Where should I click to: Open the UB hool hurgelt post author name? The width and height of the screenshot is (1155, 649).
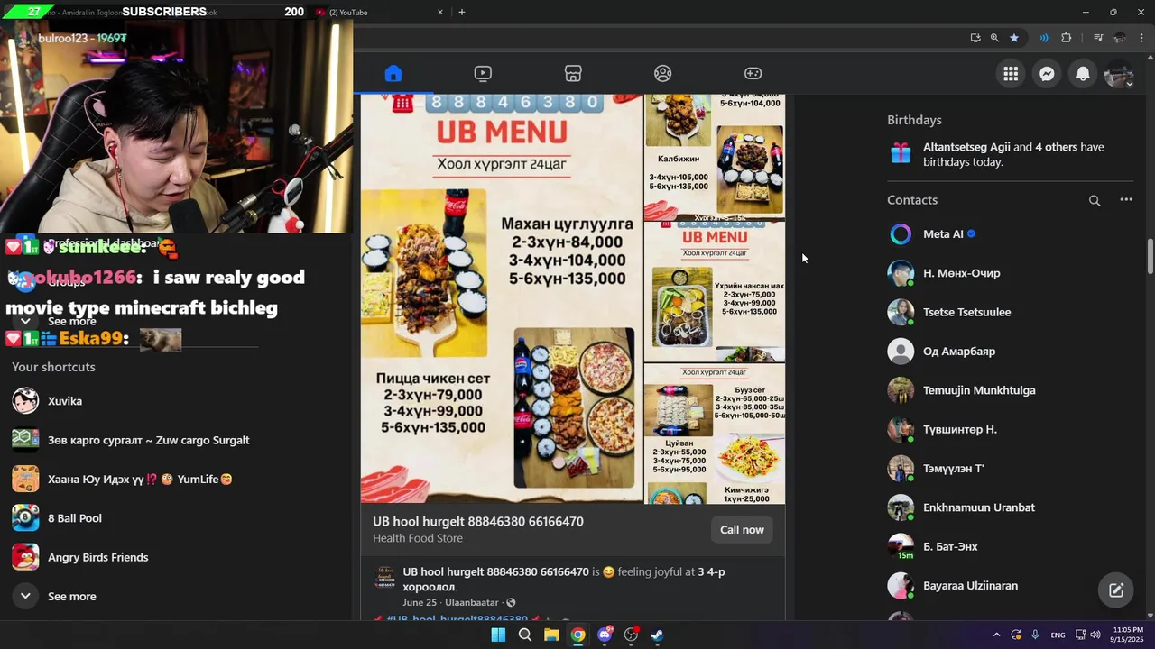(x=495, y=571)
